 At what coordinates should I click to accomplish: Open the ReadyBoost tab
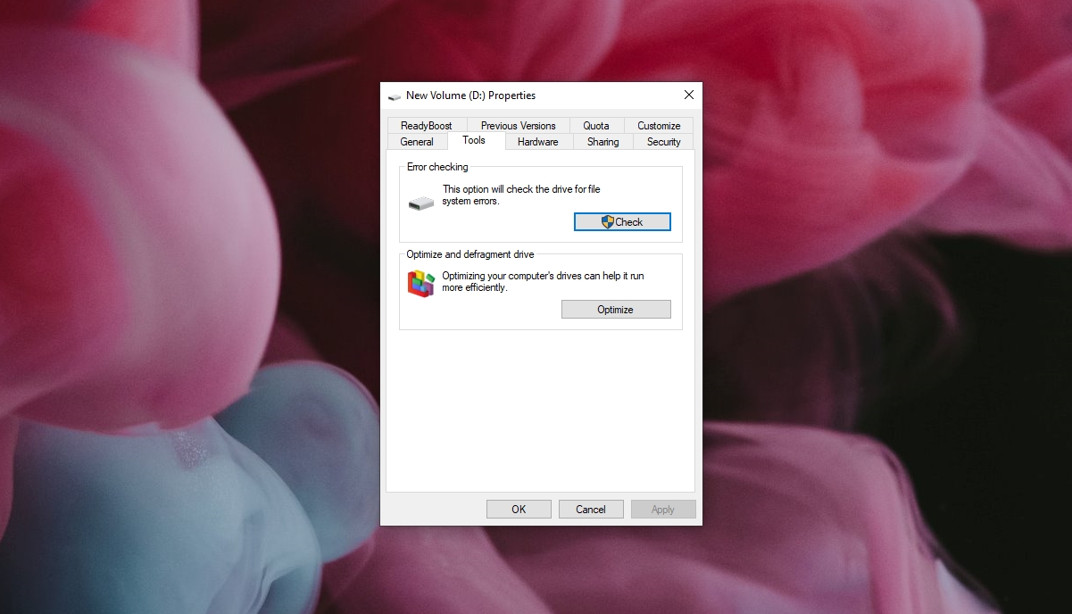pyautogui.click(x=427, y=126)
